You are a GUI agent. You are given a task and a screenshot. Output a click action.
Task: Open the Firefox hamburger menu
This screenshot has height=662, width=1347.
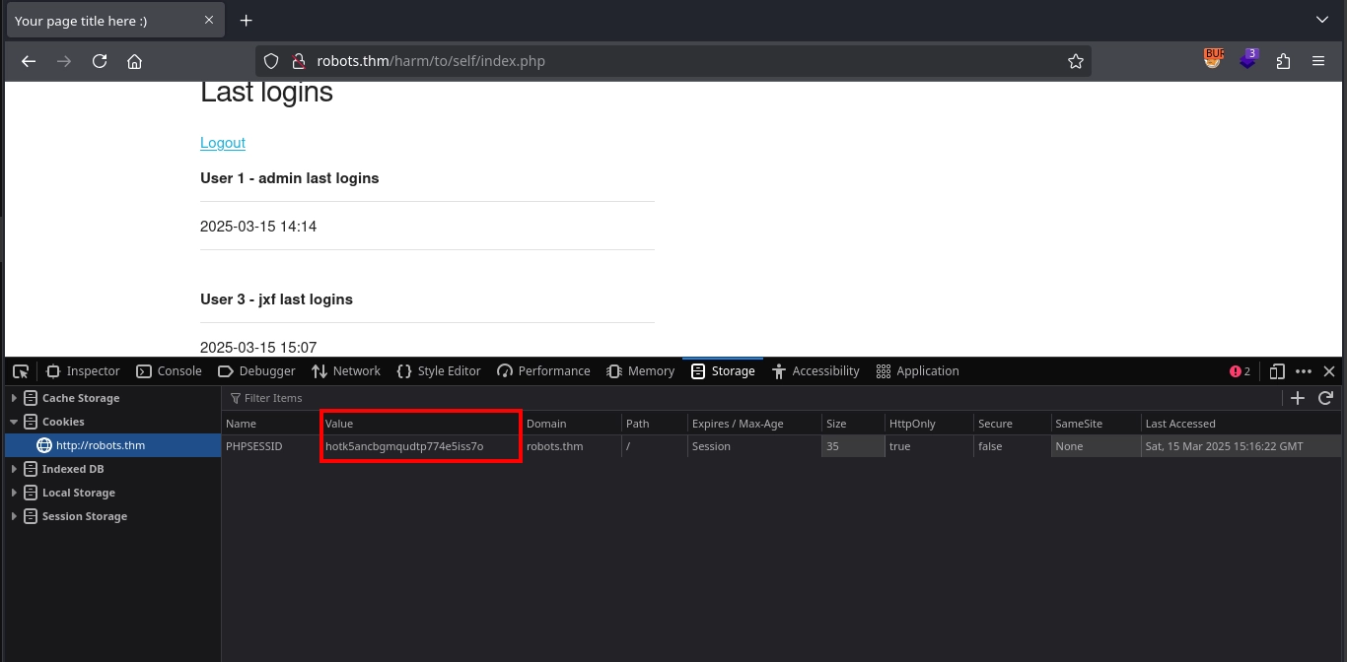coord(1318,61)
